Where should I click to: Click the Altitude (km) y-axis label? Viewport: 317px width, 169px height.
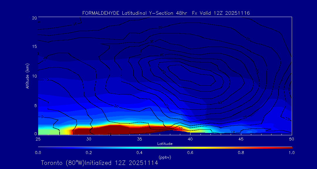click(27, 76)
